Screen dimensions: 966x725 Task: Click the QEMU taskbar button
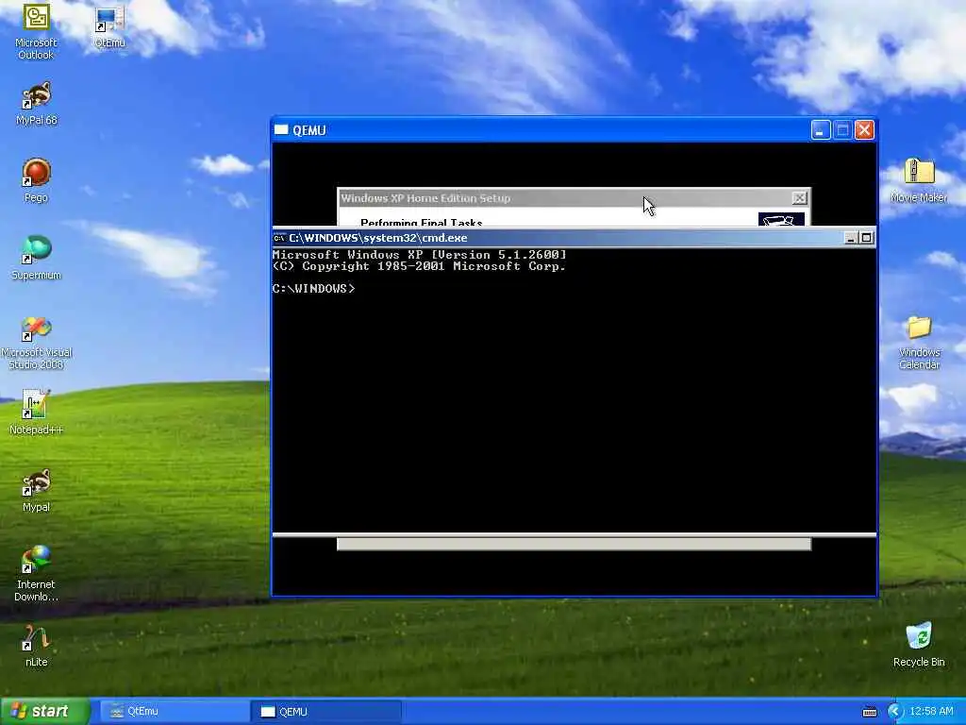pyautogui.click(x=325, y=712)
